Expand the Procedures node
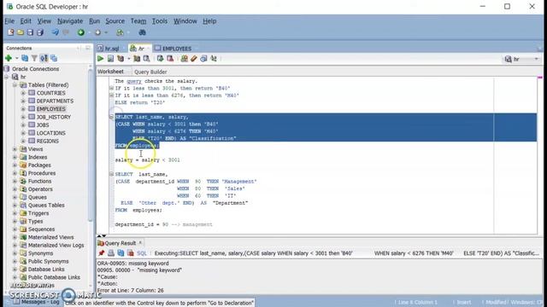Screen dimensions: 547x307 pos(15,173)
